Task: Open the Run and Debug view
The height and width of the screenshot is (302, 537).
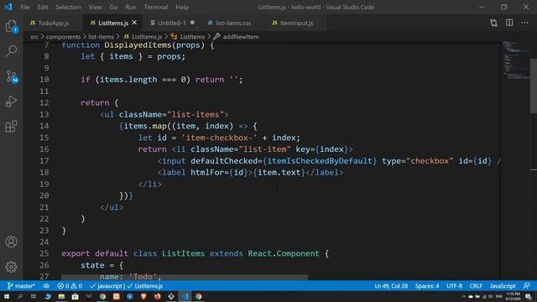Action: click(x=11, y=102)
